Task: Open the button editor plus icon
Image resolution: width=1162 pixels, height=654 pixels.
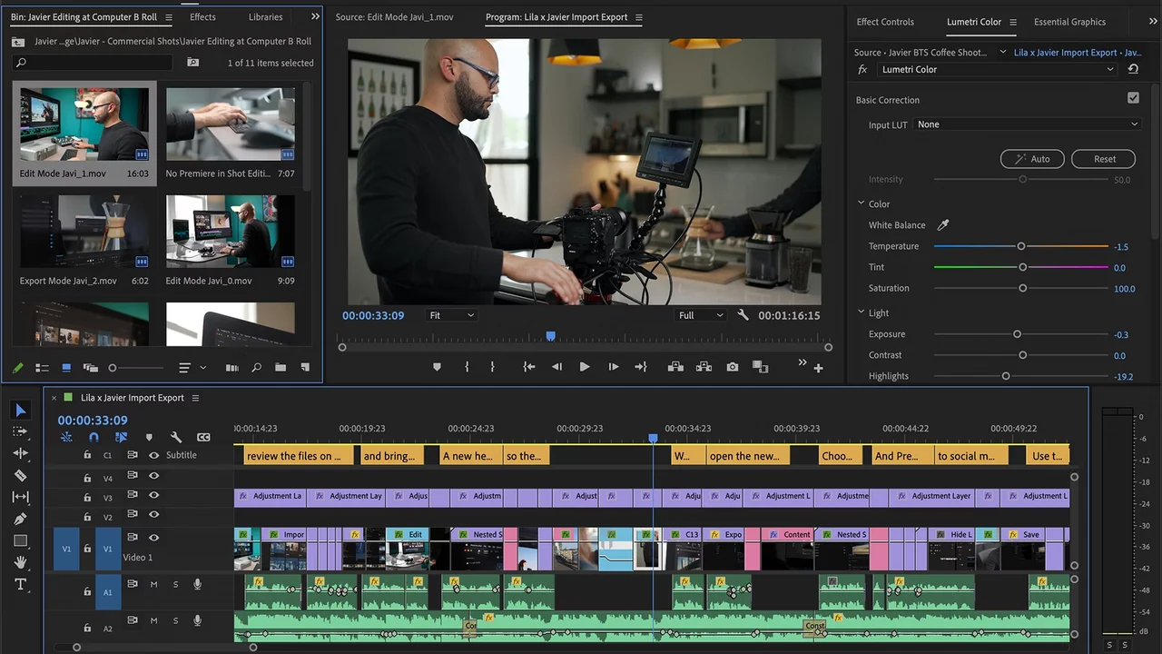Action: 818,368
